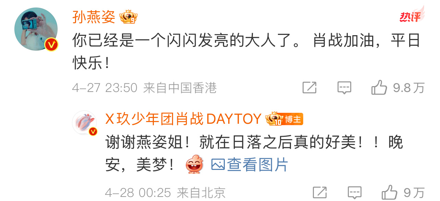Tap the 9万 like count on reply

pos(414,192)
